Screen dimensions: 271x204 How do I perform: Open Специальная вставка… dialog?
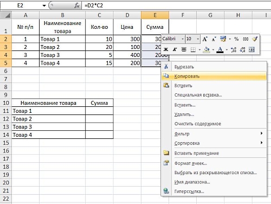pos(214,95)
